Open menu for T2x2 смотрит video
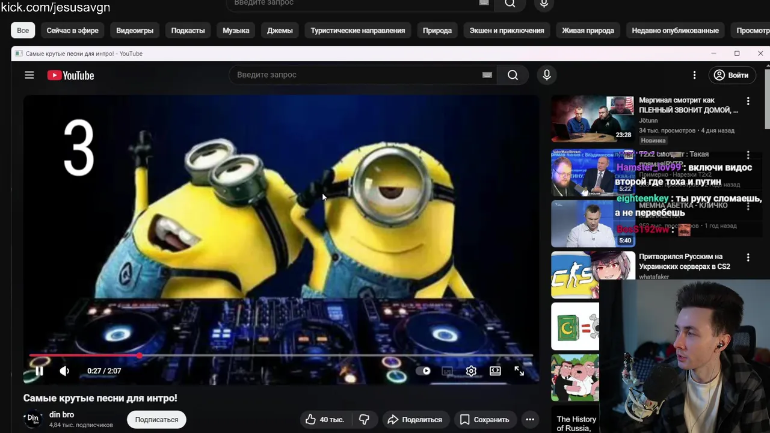Viewport: 770px width, 433px height. (x=748, y=155)
